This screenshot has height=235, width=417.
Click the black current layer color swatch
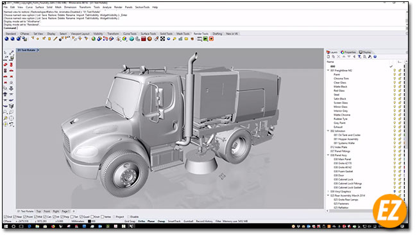(x=89, y=221)
